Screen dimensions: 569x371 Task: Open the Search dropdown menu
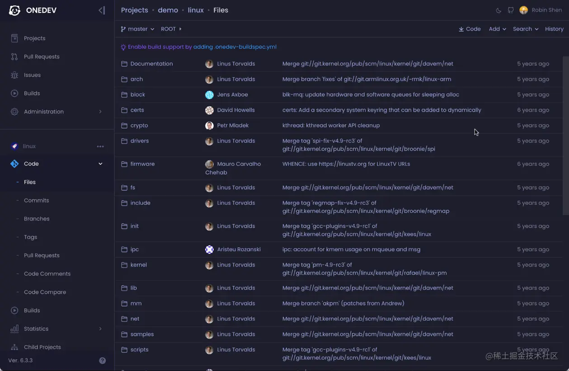[526, 29]
